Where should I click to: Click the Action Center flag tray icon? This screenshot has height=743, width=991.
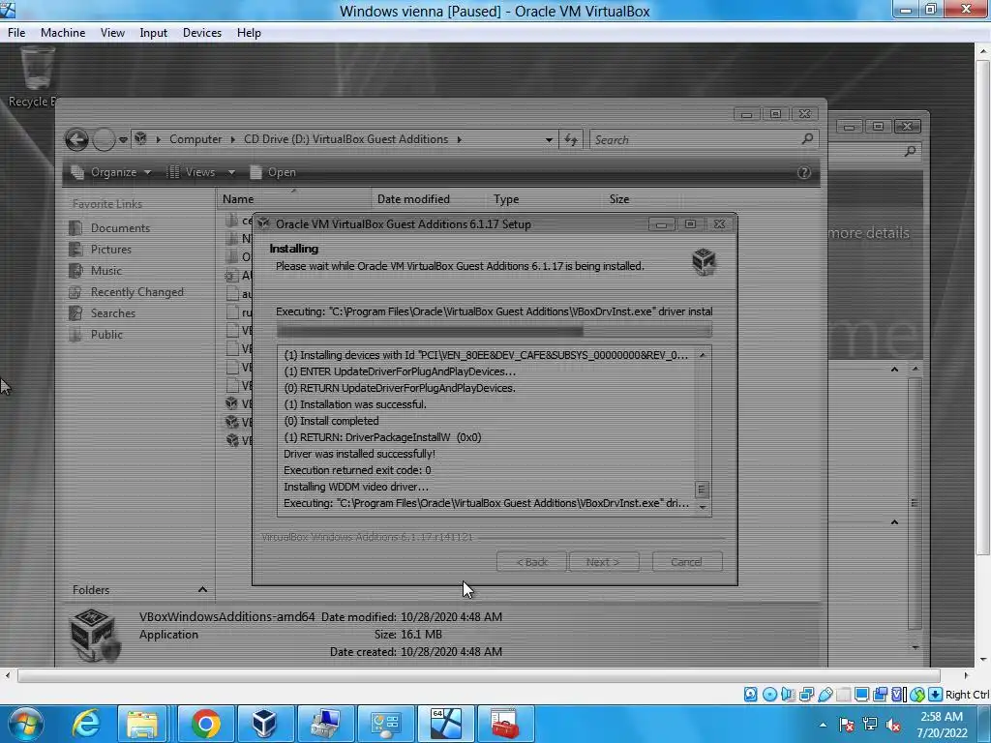point(846,725)
